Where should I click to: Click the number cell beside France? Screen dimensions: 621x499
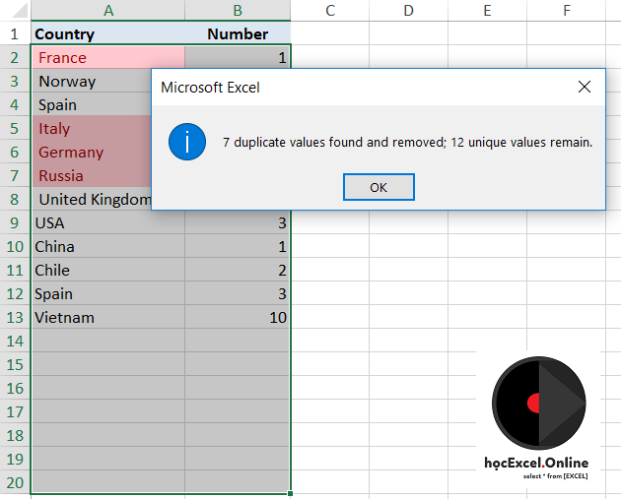pos(238,57)
